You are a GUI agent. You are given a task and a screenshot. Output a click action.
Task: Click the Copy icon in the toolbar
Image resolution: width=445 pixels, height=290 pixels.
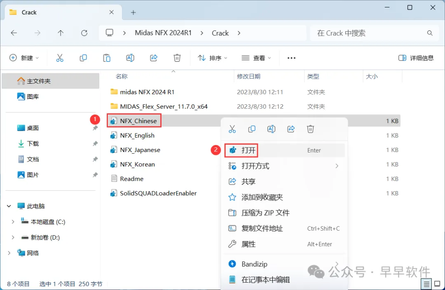tap(83, 58)
